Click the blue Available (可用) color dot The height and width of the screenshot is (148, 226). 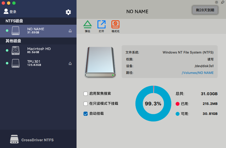(x=178, y=114)
